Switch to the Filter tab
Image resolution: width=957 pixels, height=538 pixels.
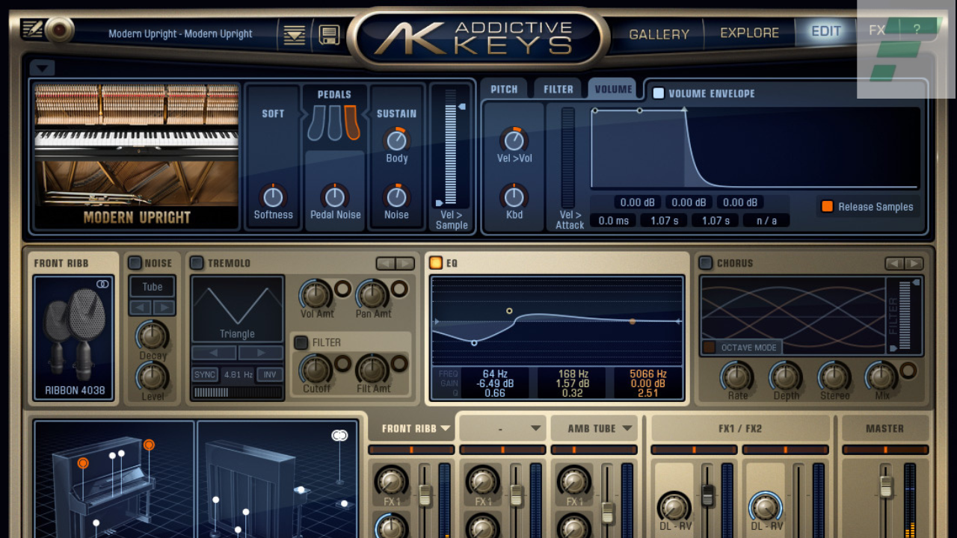558,89
